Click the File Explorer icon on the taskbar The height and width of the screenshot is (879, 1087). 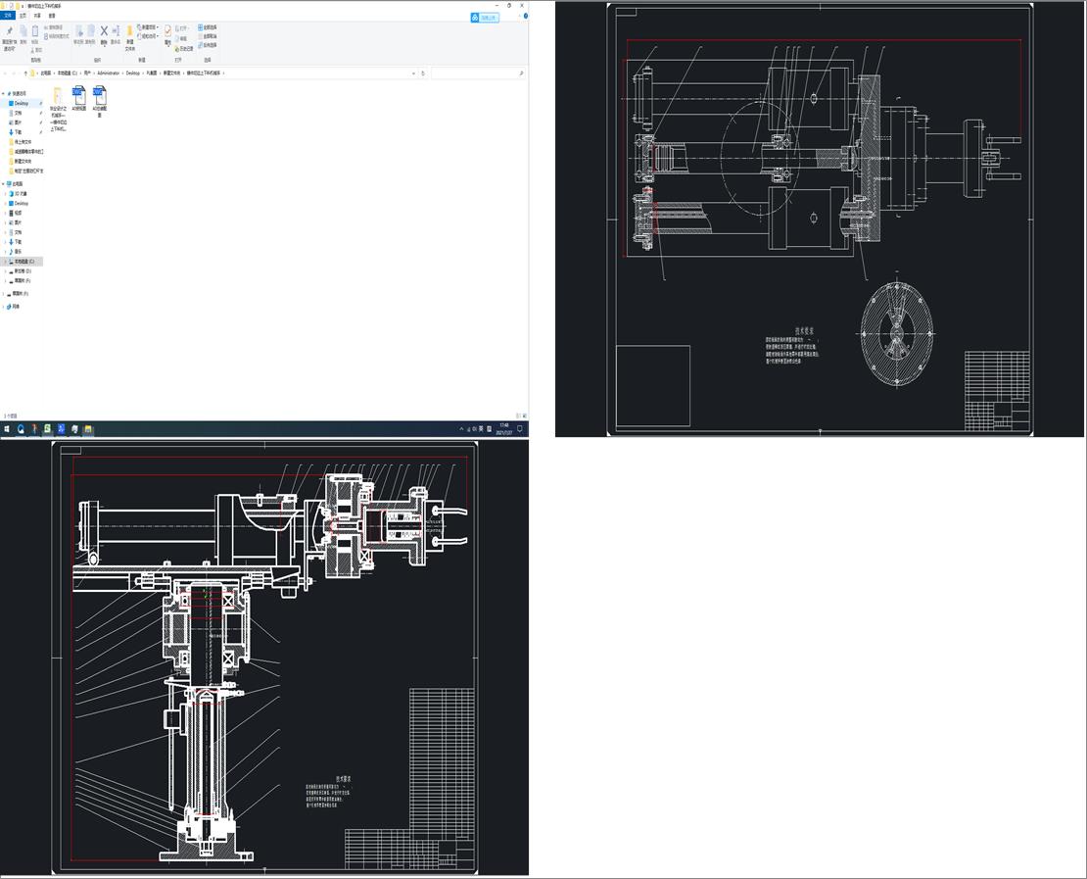click(88, 429)
